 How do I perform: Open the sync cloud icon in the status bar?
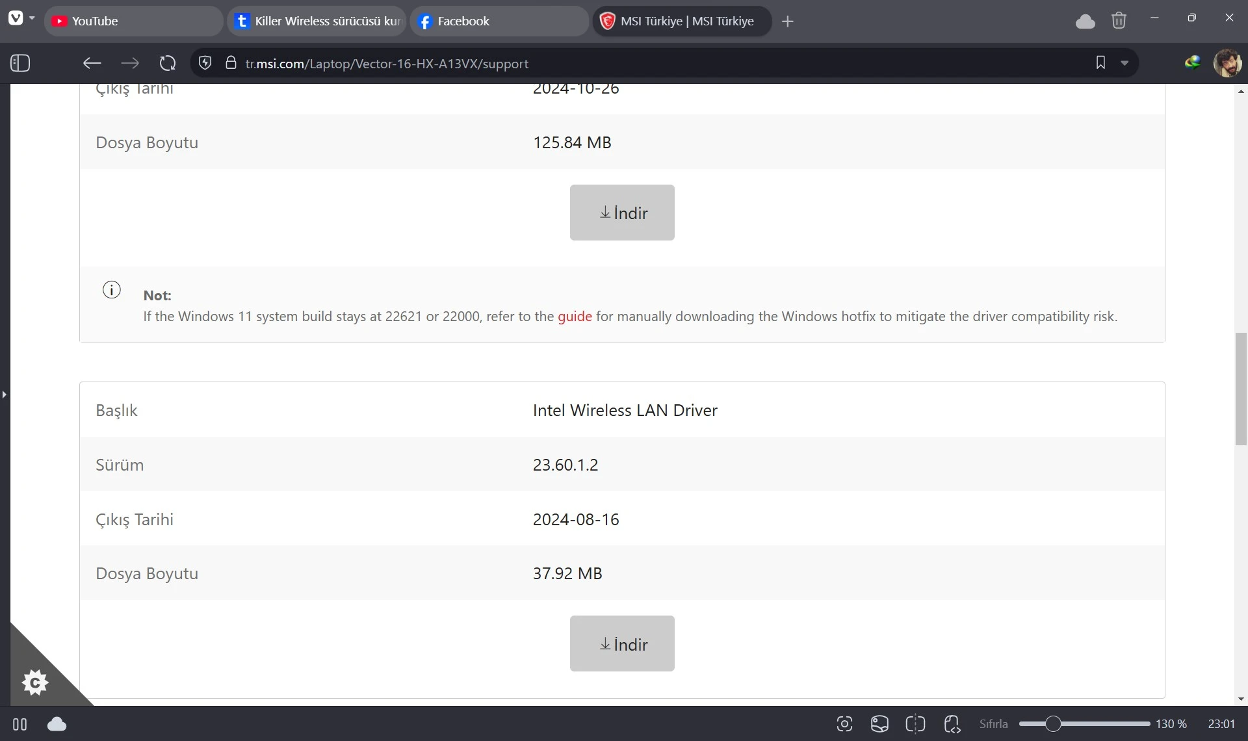[x=57, y=724]
